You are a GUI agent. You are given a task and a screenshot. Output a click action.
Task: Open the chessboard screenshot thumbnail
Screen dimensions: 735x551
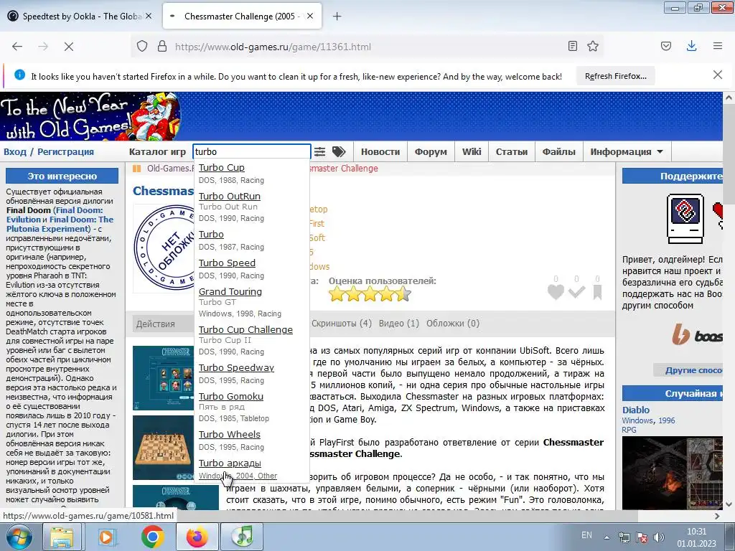pyautogui.click(x=163, y=448)
